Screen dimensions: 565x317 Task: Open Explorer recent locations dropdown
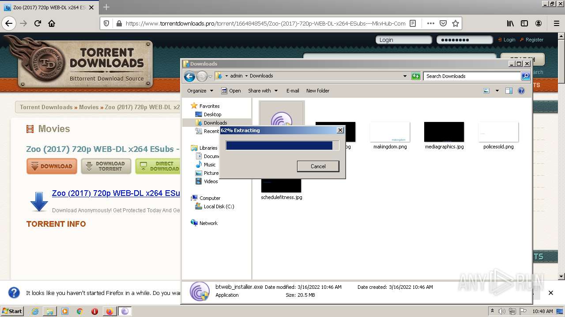click(x=210, y=76)
